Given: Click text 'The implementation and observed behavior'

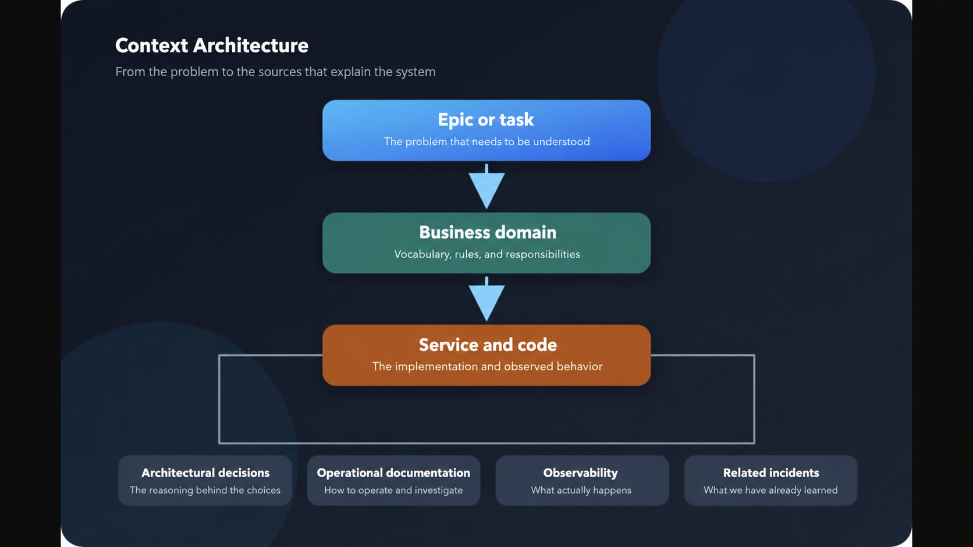Looking at the screenshot, I should click(x=487, y=367).
